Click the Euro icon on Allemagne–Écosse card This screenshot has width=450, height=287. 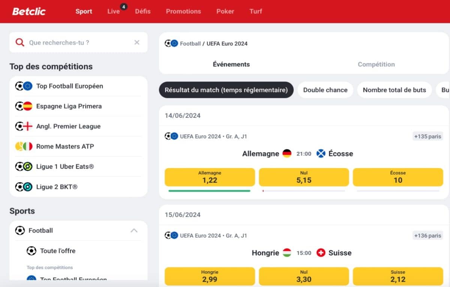[x=171, y=136]
